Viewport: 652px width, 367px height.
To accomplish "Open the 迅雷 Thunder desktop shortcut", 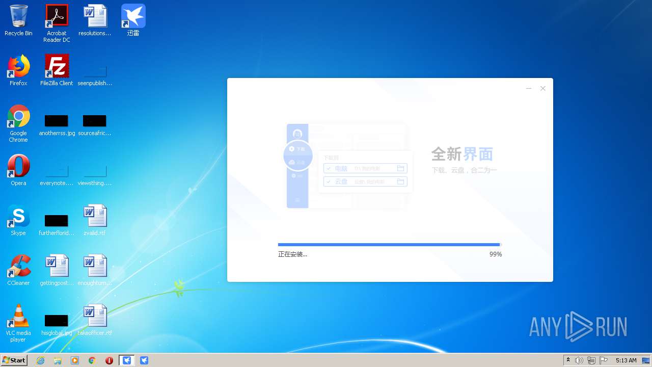I will click(x=133, y=20).
